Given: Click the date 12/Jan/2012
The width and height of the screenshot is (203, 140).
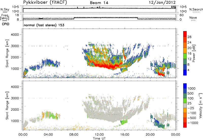Looking at the screenshot, I should pyautogui.click(x=162, y=3).
